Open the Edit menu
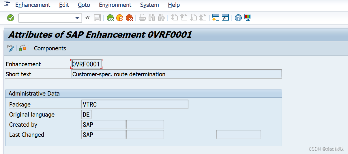Viewport: 348px width, 154px height. pyautogui.click(x=64, y=5)
